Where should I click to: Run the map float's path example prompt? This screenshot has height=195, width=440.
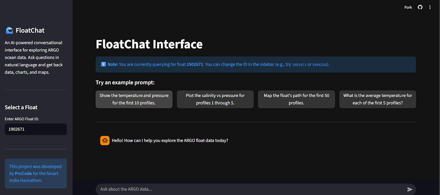tap(296, 99)
